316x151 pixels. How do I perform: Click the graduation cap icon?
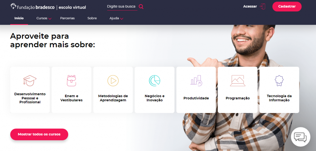(x=30, y=81)
